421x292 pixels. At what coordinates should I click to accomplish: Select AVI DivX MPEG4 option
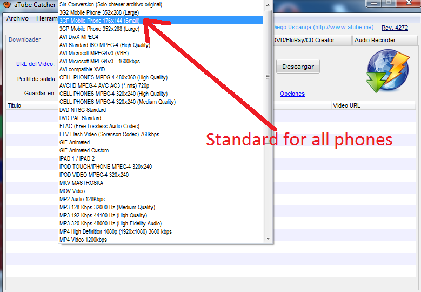161,37
